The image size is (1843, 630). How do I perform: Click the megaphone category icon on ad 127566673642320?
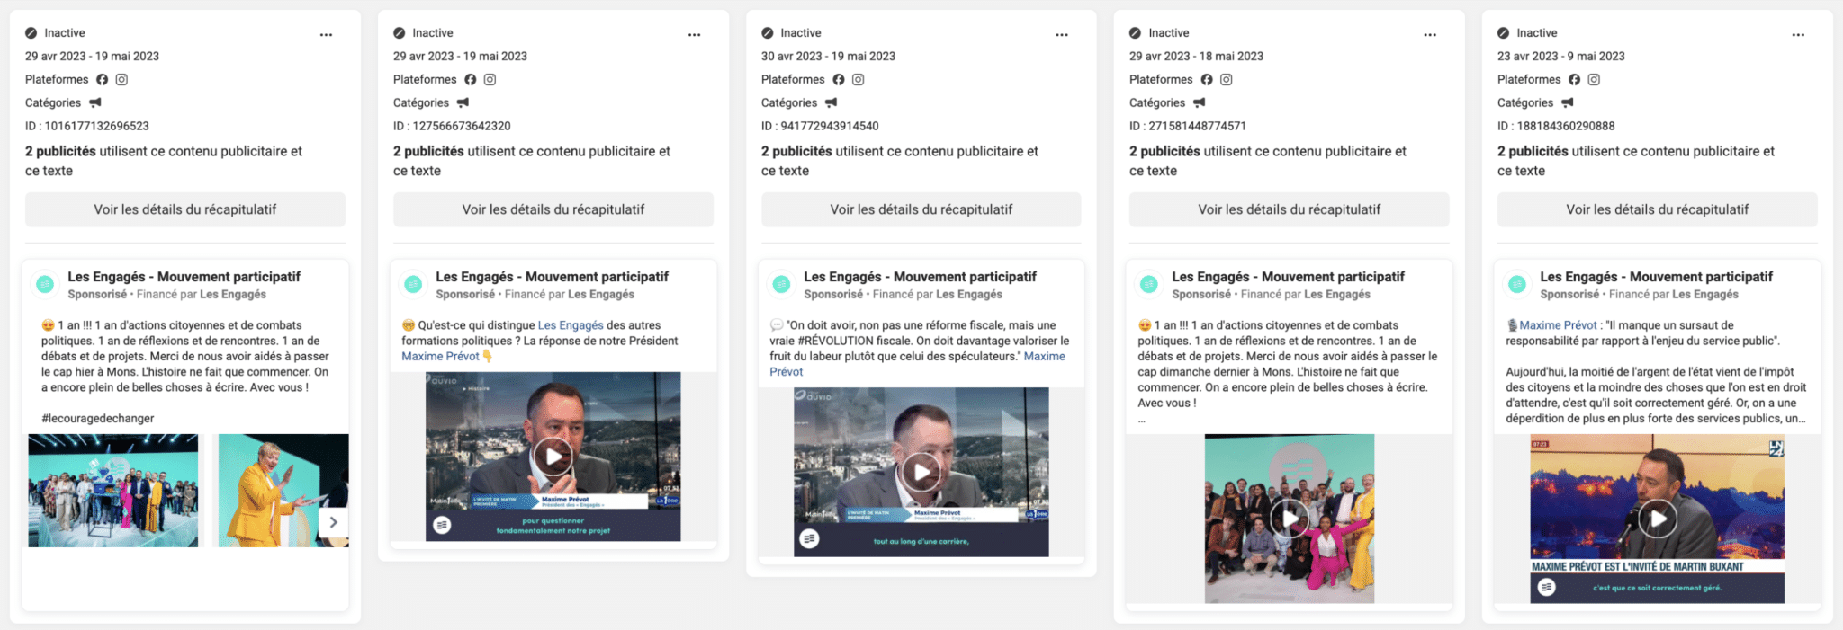pos(463,103)
